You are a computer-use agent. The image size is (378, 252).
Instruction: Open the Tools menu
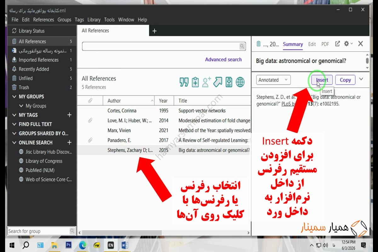click(x=109, y=20)
